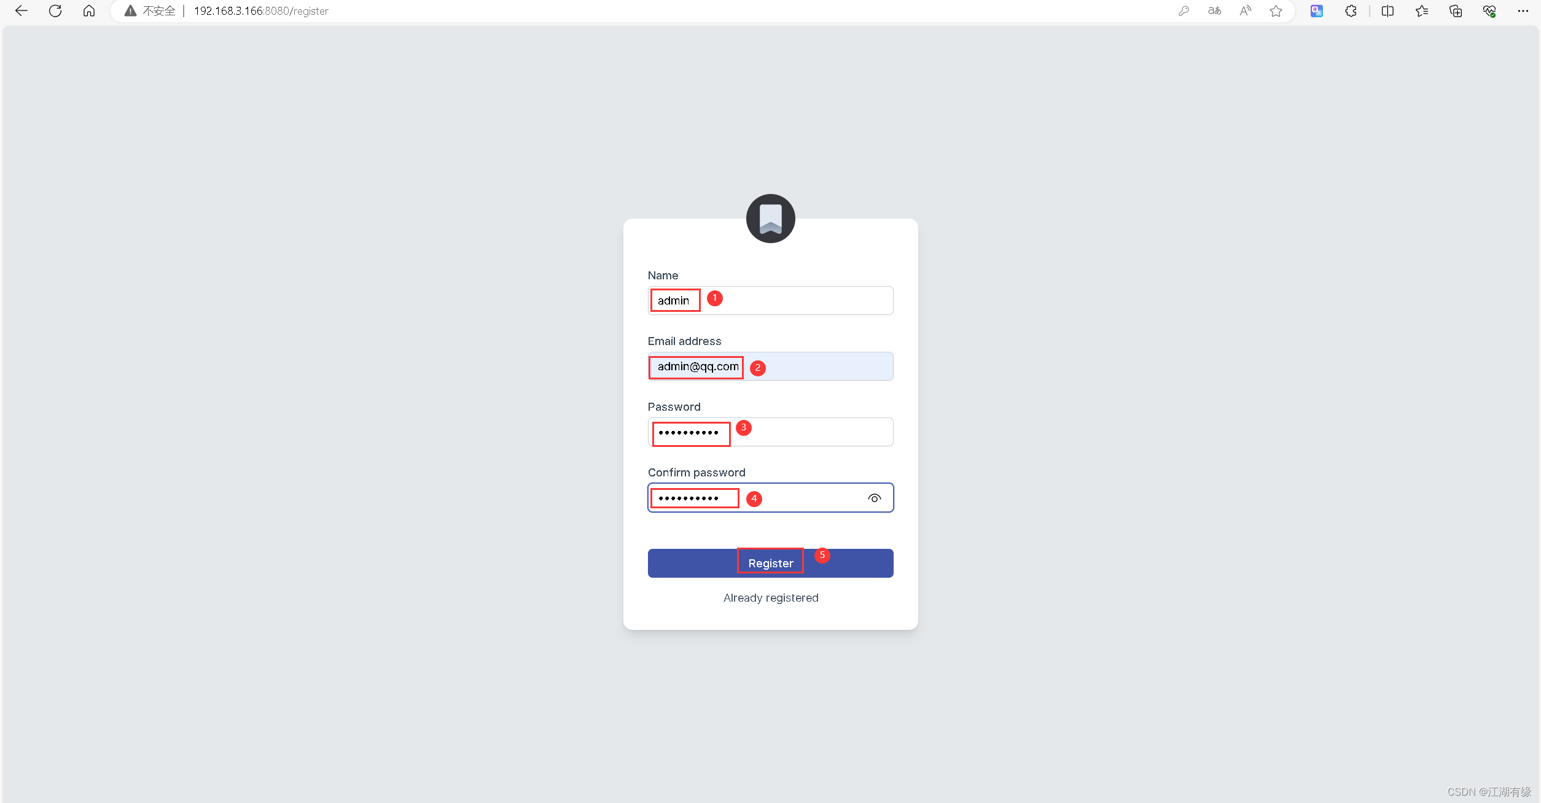
Task: Click the user avatar icon at top
Action: (770, 218)
